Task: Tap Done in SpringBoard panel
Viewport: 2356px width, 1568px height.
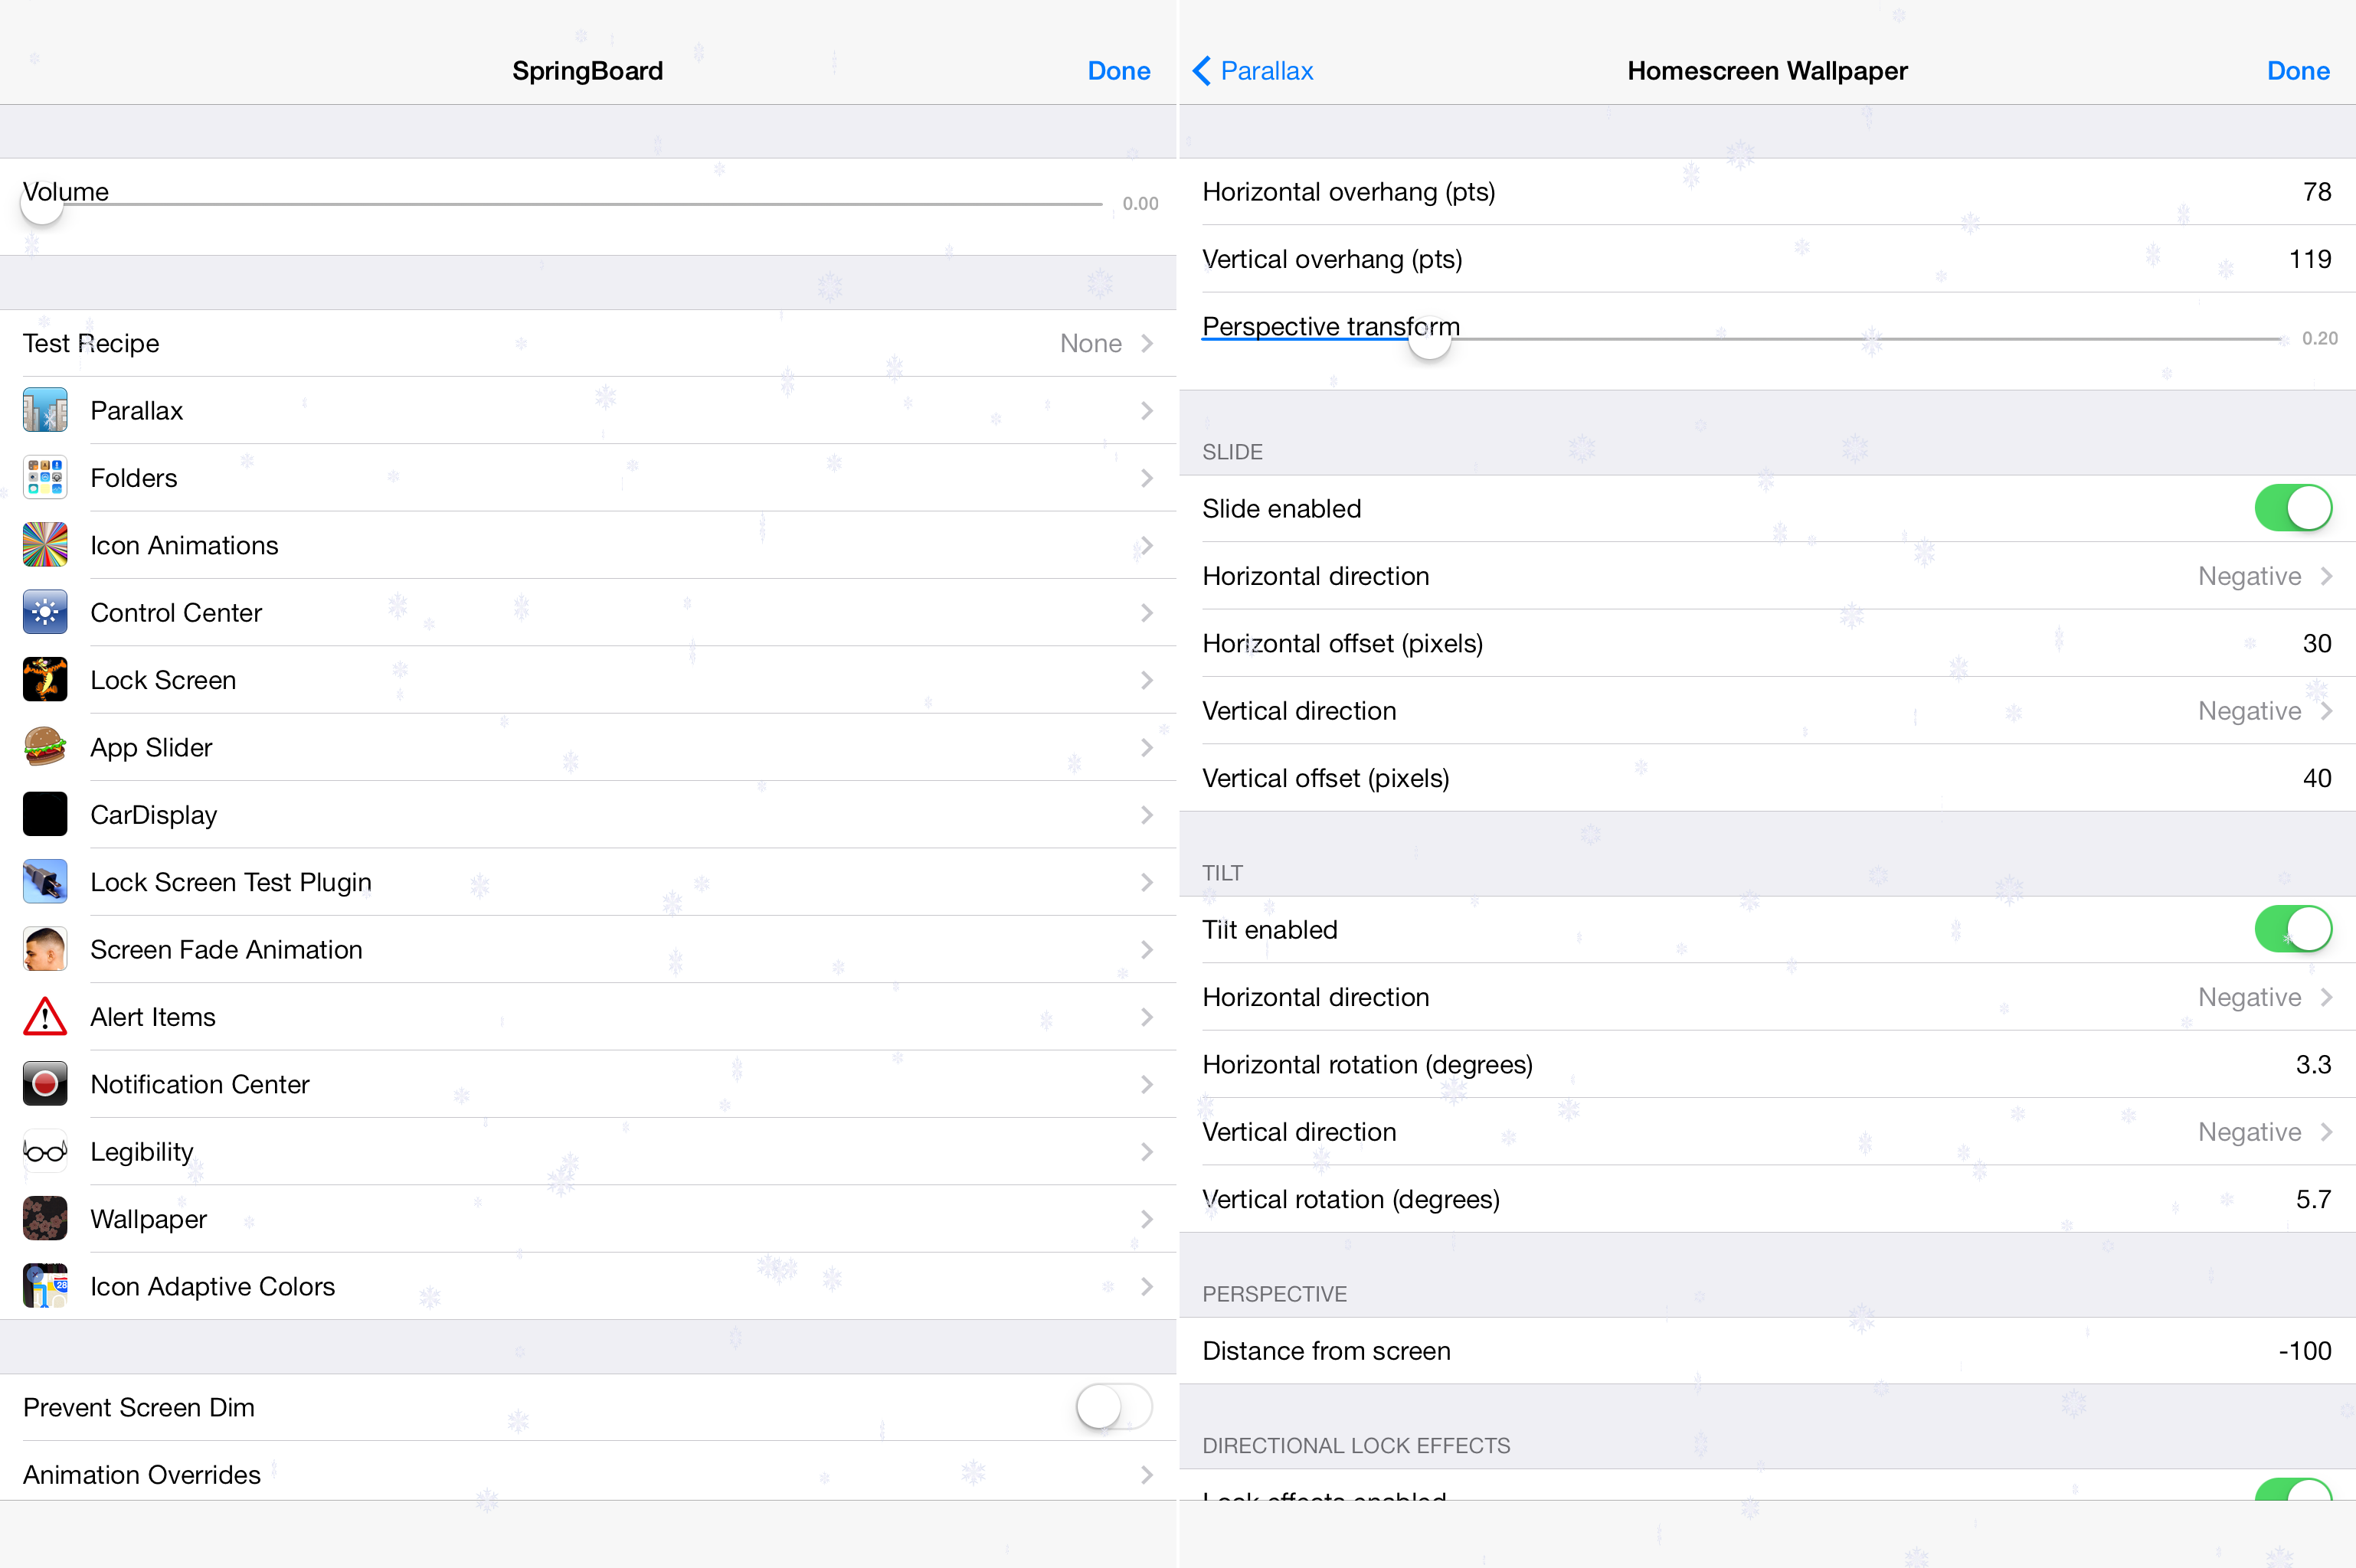Action: pyautogui.click(x=1118, y=71)
